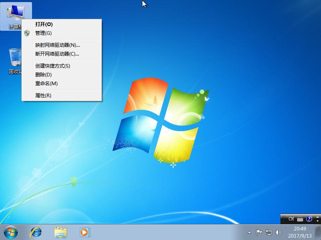Start Windows Media Player from the taskbar
The image size is (321, 240).
(x=83, y=232)
